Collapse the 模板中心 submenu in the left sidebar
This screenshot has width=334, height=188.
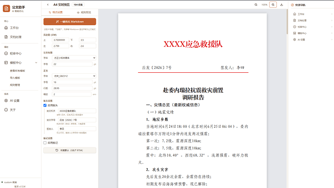[36, 63]
